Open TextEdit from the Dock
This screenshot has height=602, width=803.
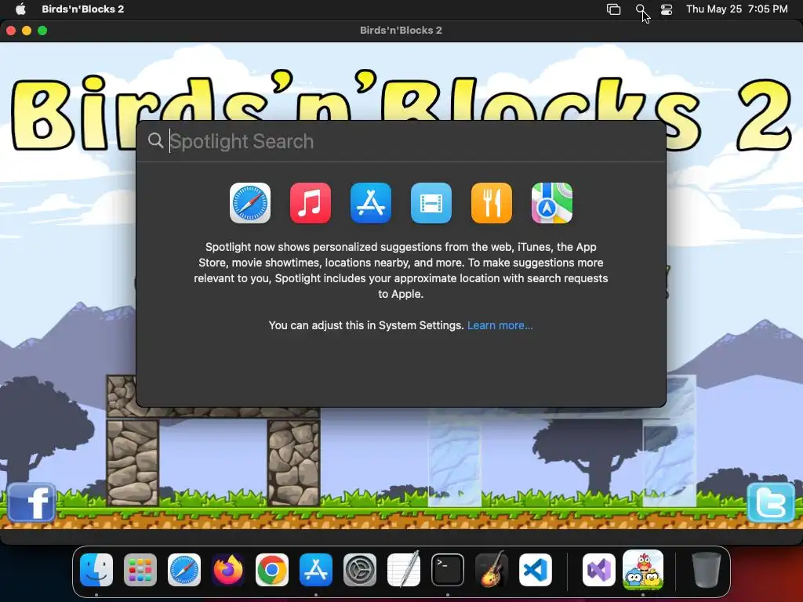click(x=404, y=569)
